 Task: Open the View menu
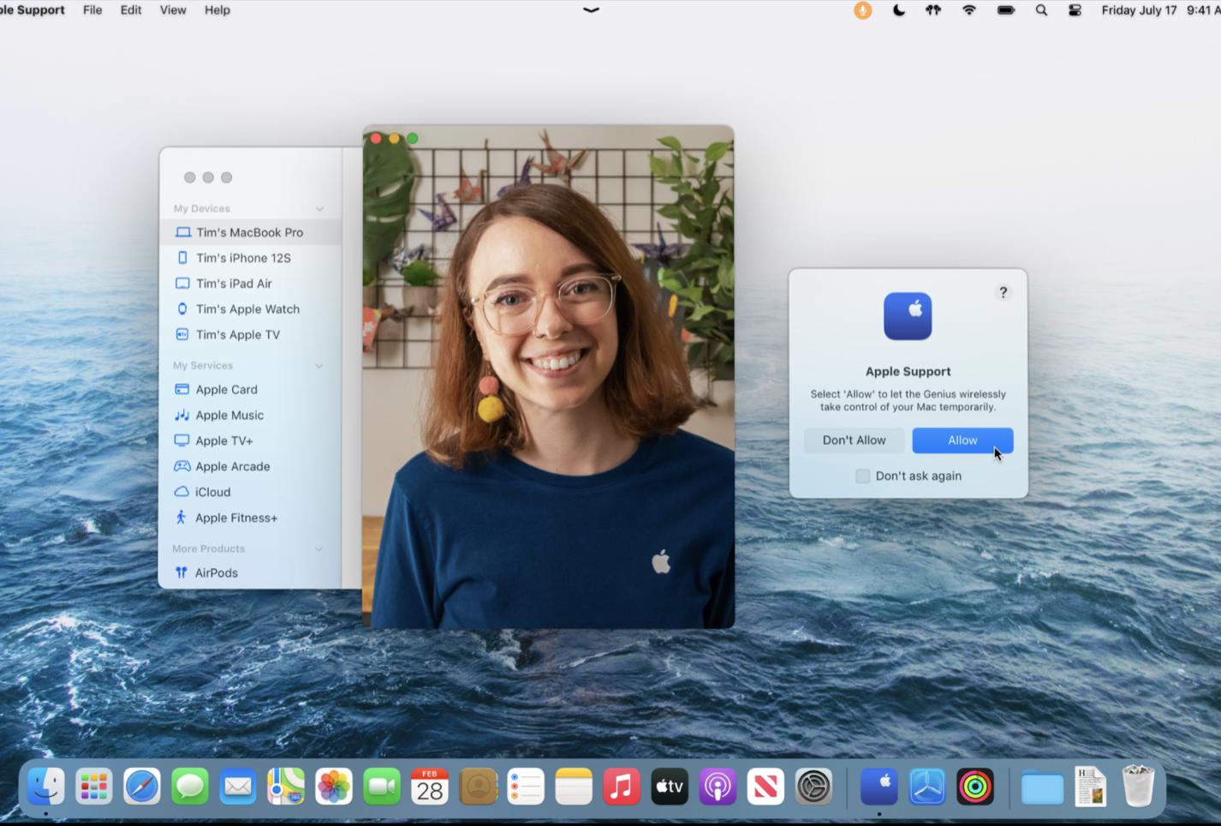[x=173, y=10]
